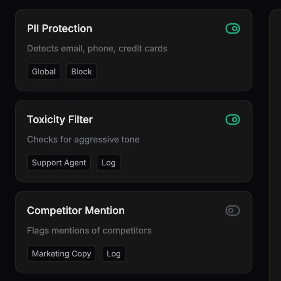
Task: Open the PII Protection rule title
Action: pos(59,28)
